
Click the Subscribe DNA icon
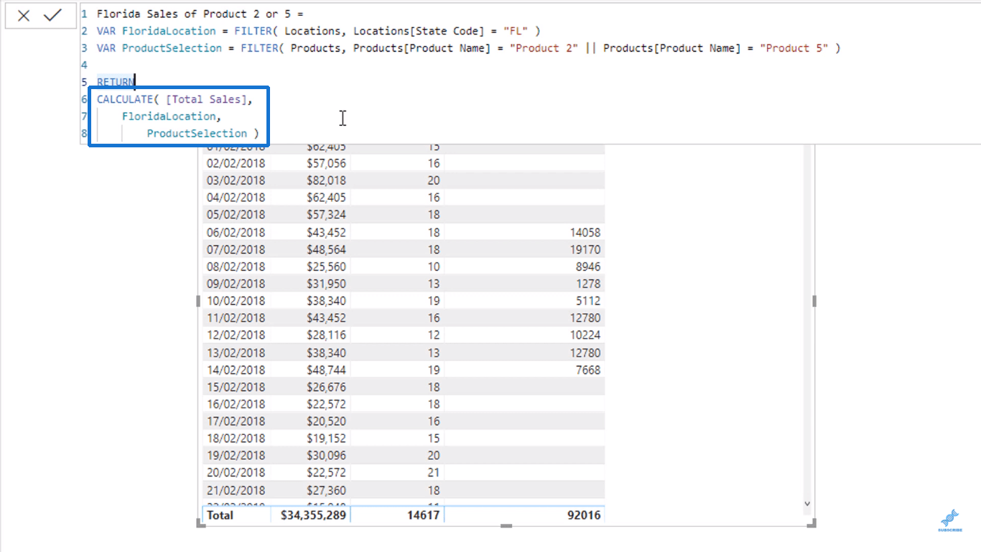click(x=950, y=520)
